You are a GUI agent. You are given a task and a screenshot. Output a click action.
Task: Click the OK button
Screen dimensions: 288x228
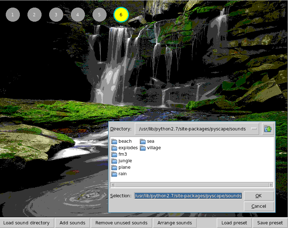258,196
